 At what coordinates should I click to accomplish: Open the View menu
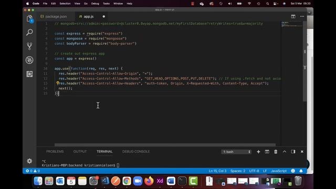(77, 4)
